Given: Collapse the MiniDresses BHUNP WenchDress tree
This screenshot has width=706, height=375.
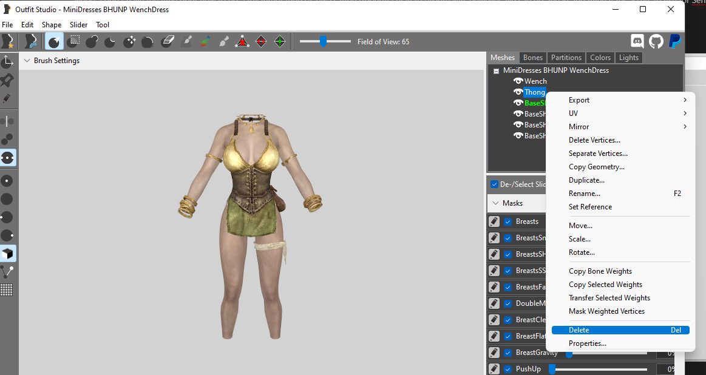Looking at the screenshot, I should 496,70.
